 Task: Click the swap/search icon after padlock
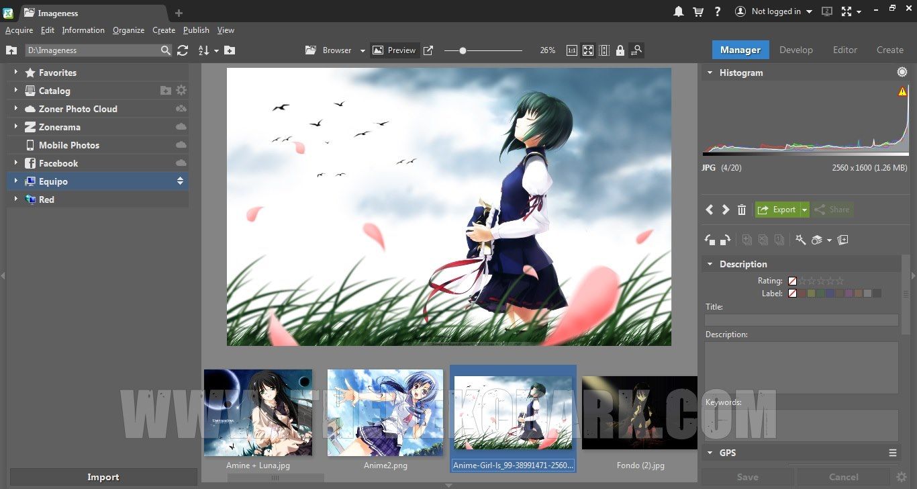click(x=636, y=50)
